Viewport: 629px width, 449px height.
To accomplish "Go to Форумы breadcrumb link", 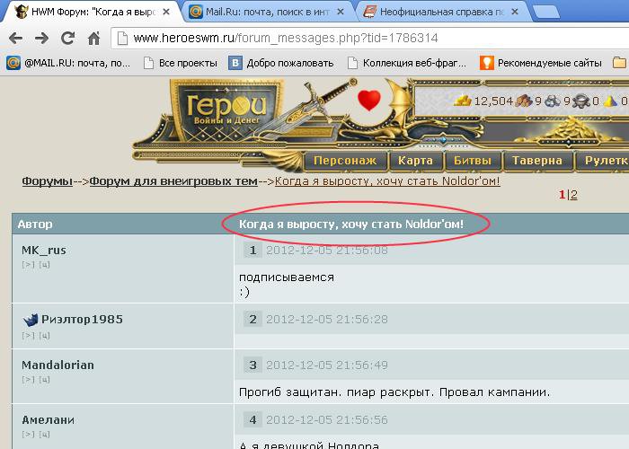I will coord(47,181).
